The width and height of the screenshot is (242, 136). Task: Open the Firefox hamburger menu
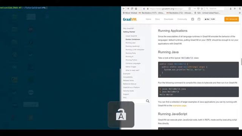(240, 9)
